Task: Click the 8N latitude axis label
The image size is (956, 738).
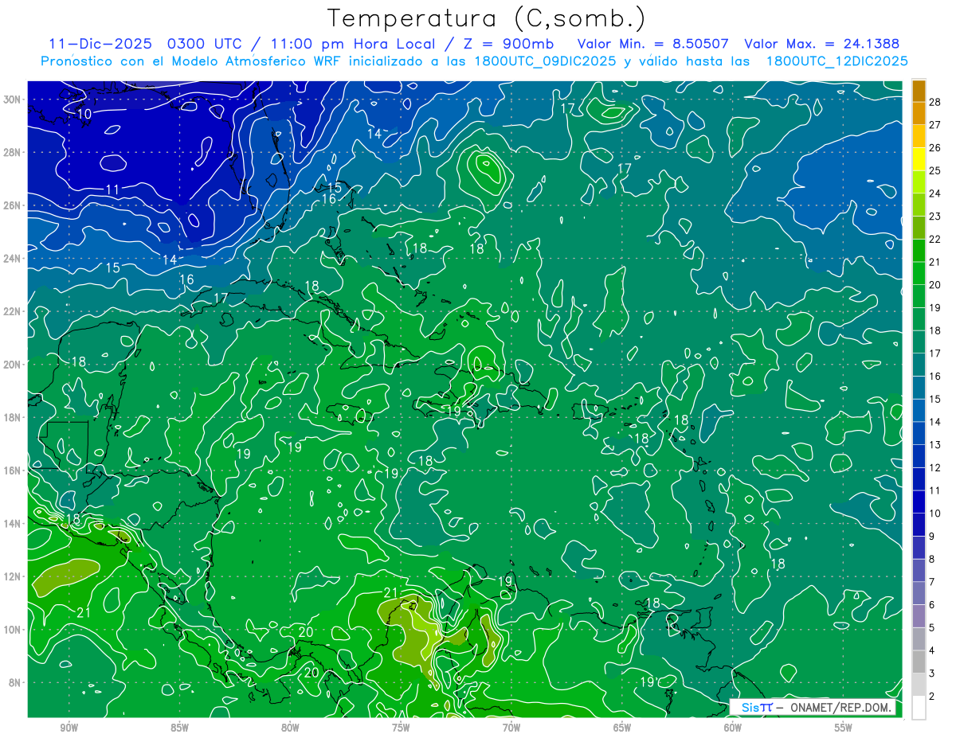Action: pyautogui.click(x=16, y=682)
